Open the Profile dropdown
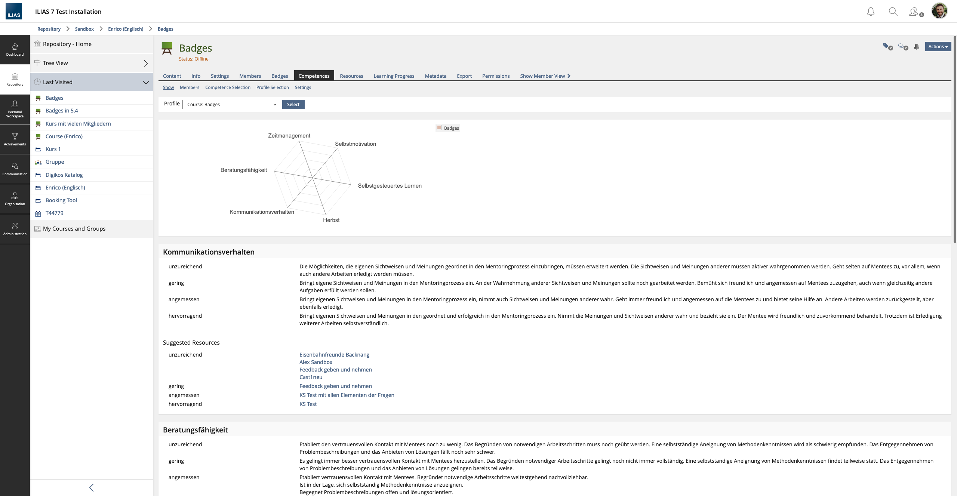The height and width of the screenshot is (496, 957). 230,105
